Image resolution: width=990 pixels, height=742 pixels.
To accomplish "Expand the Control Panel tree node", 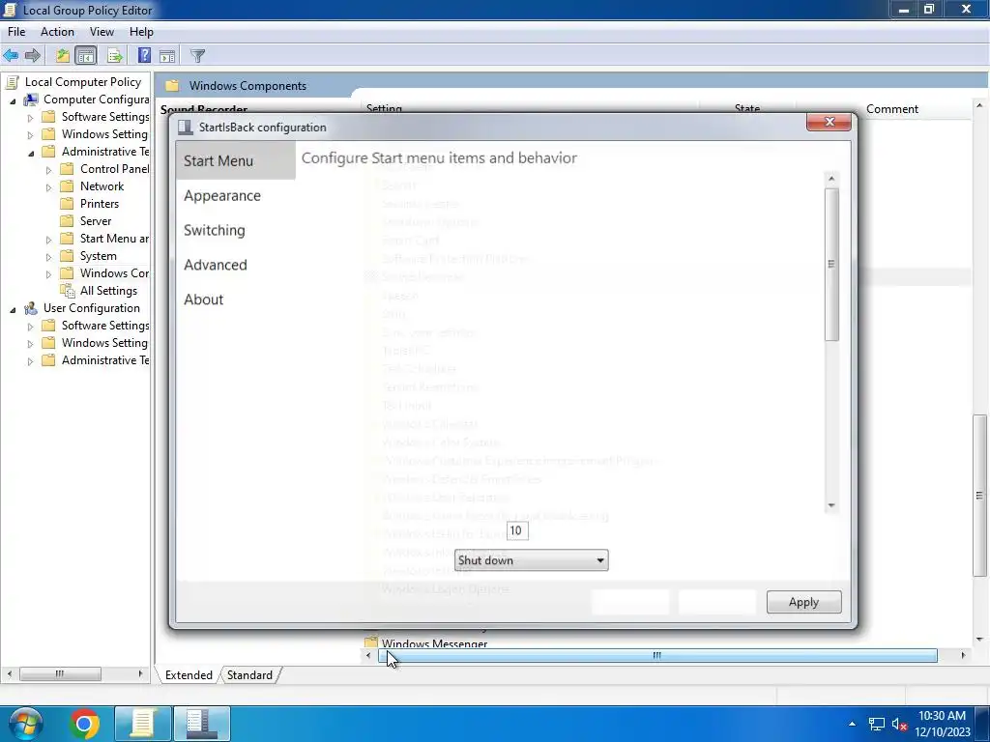I will click(x=48, y=170).
